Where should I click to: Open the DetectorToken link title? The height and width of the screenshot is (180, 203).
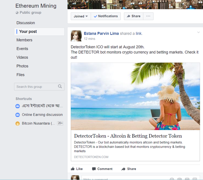pyautogui.click(x=128, y=136)
